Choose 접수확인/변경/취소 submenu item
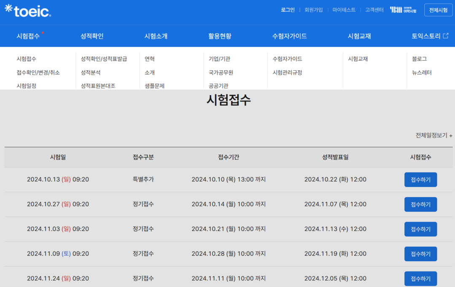Screen dimensions: 455x287 [38, 72]
